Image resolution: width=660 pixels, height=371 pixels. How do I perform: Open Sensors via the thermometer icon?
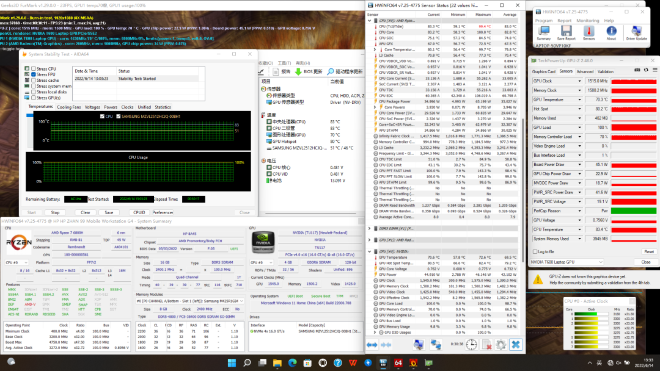(x=588, y=31)
